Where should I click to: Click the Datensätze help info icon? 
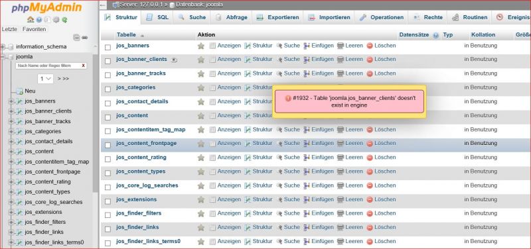[436, 35]
